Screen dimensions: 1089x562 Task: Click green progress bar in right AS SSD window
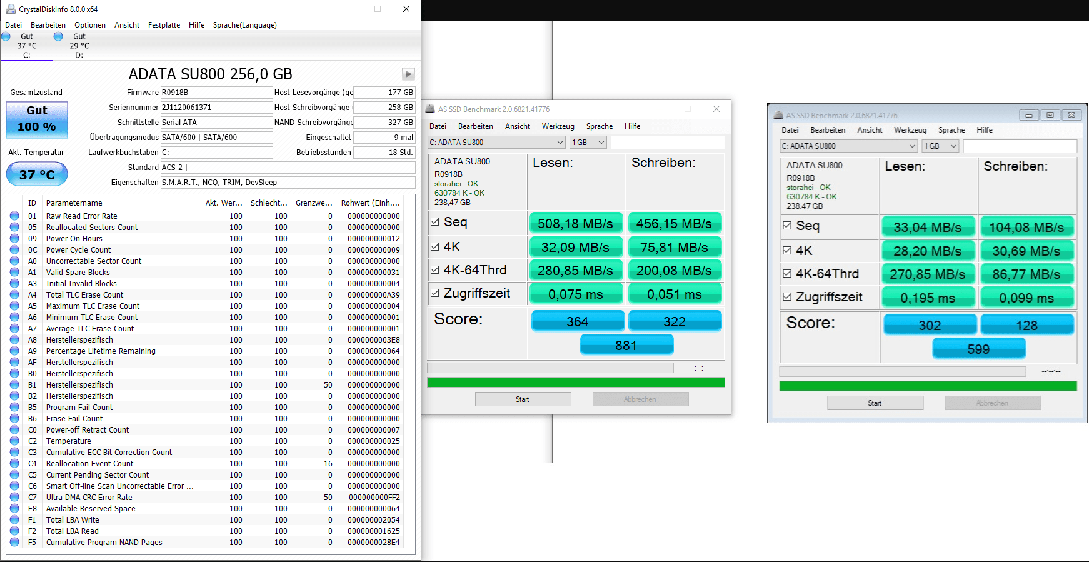(928, 386)
